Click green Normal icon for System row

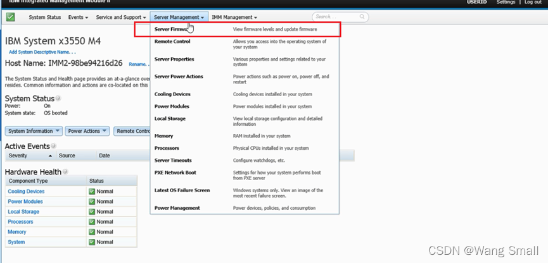click(x=92, y=242)
